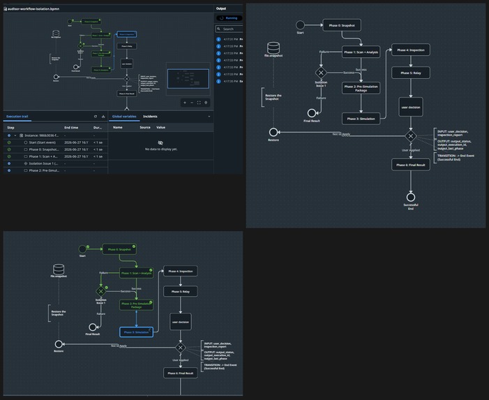
Task: Click the database icon in the editor window canvas
Action: [56, 33]
